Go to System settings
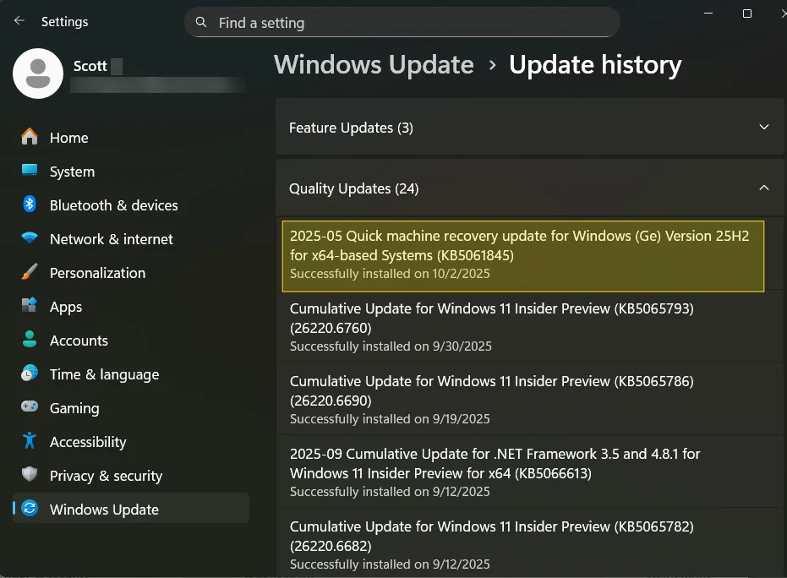 130,172
